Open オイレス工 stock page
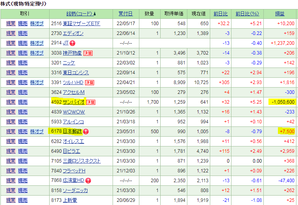 [x=73, y=141]
